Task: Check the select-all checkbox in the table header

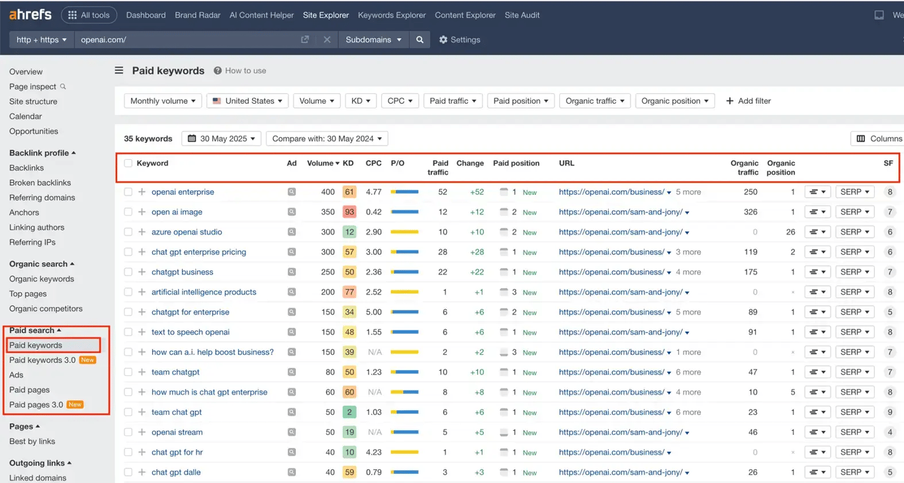Action: [x=128, y=163]
